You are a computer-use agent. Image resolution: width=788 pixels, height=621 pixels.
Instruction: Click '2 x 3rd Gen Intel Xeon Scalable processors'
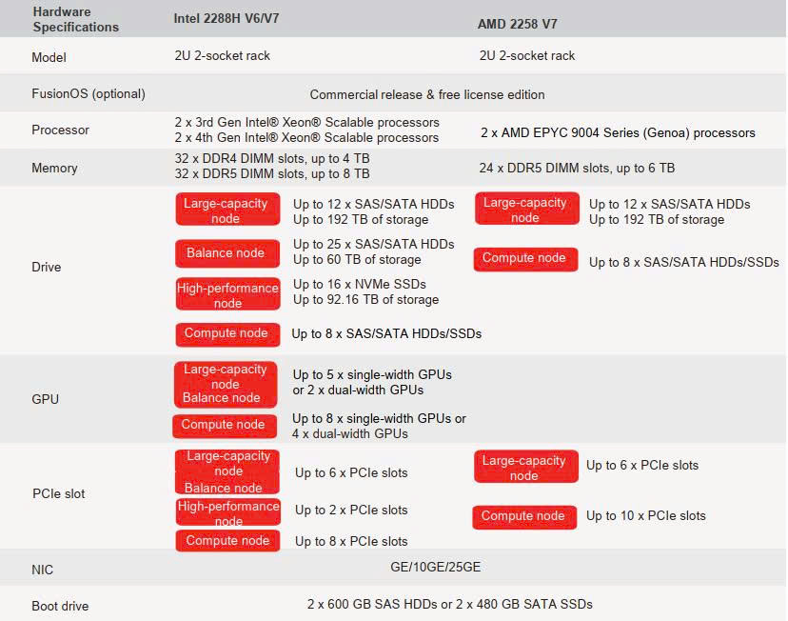click(x=306, y=122)
